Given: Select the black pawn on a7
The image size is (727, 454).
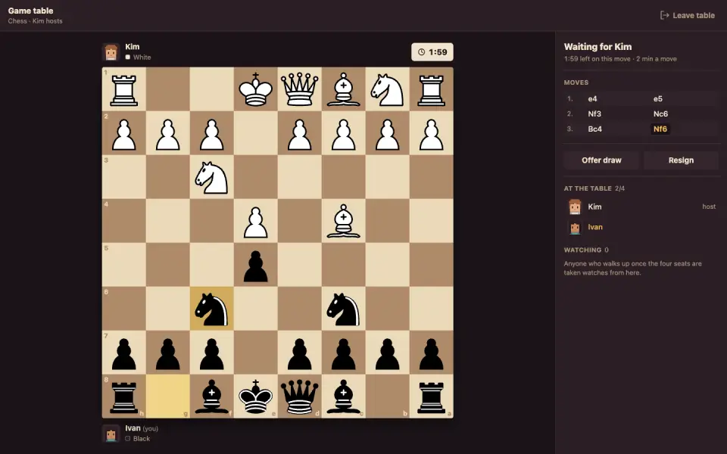Looking at the screenshot, I should [431, 354].
